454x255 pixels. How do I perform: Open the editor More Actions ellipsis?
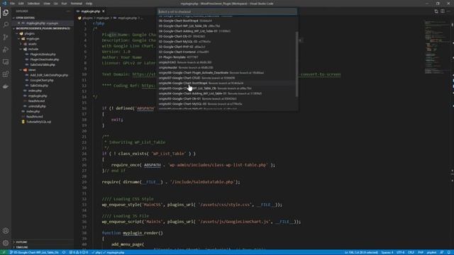[448, 11]
